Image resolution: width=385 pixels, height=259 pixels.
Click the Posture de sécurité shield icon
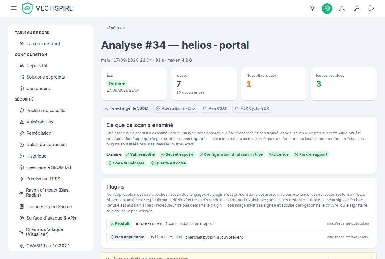[22, 111]
